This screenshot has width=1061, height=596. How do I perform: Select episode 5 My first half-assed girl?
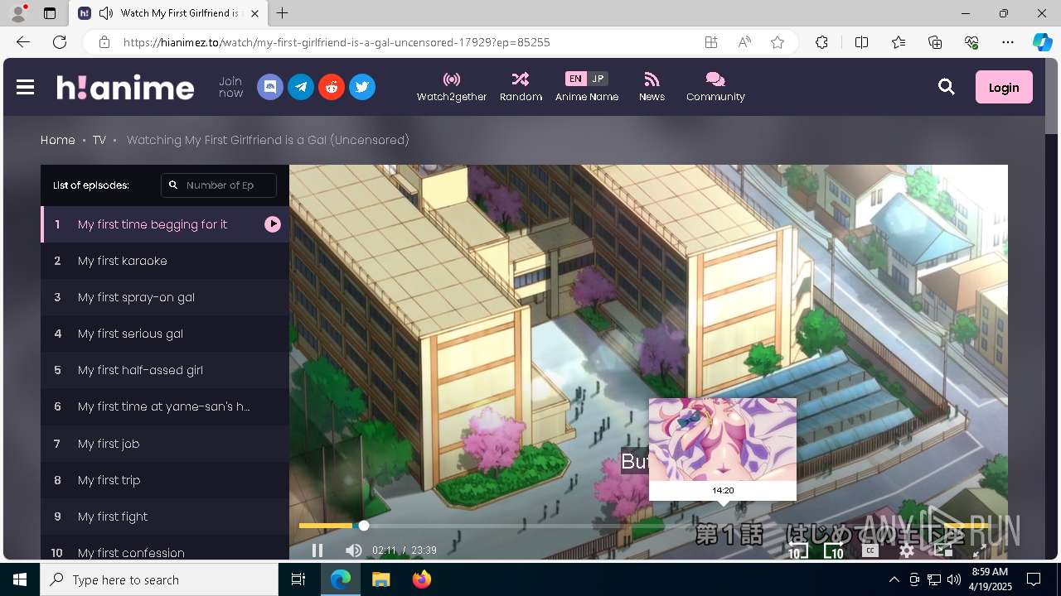(165, 370)
